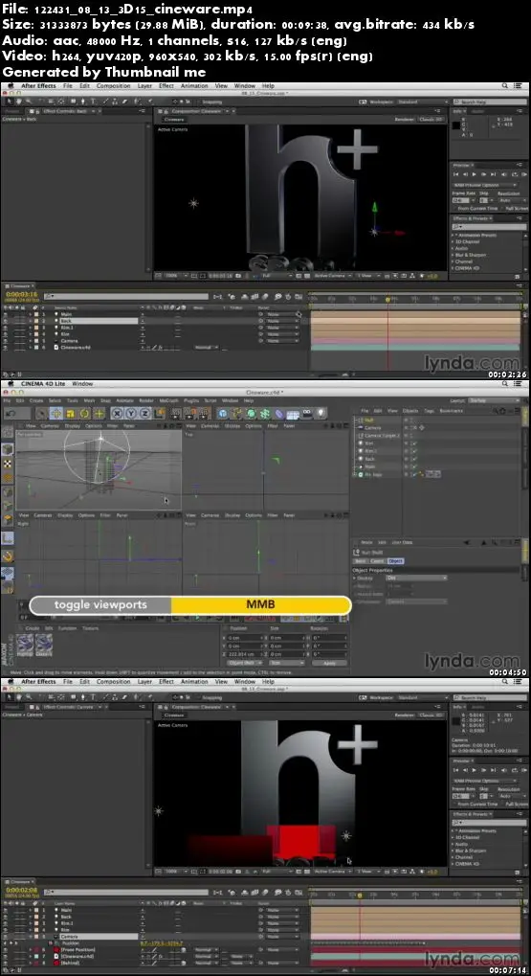Image resolution: width=531 pixels, height=976 pixels.
Task: Expand the Rts logo object in Cinema 4D
Action: pyautogui.click(x=355, y=474)
